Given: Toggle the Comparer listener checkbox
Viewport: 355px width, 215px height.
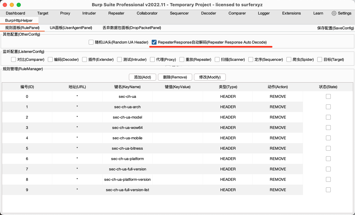Looking at the screenshot, I should [x=14, y=59].
